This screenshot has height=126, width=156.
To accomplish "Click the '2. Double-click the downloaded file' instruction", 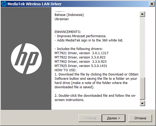I will (x=95, y=98).
